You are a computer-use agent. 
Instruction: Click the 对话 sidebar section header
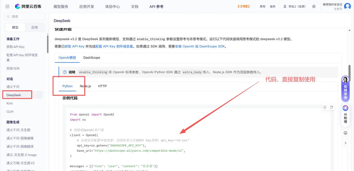pyautogui.click(x=10, y=79)
